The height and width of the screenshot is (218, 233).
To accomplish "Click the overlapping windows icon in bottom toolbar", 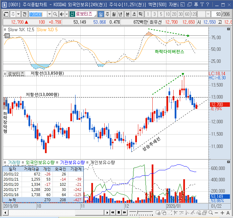I will (x=164, y=213).
